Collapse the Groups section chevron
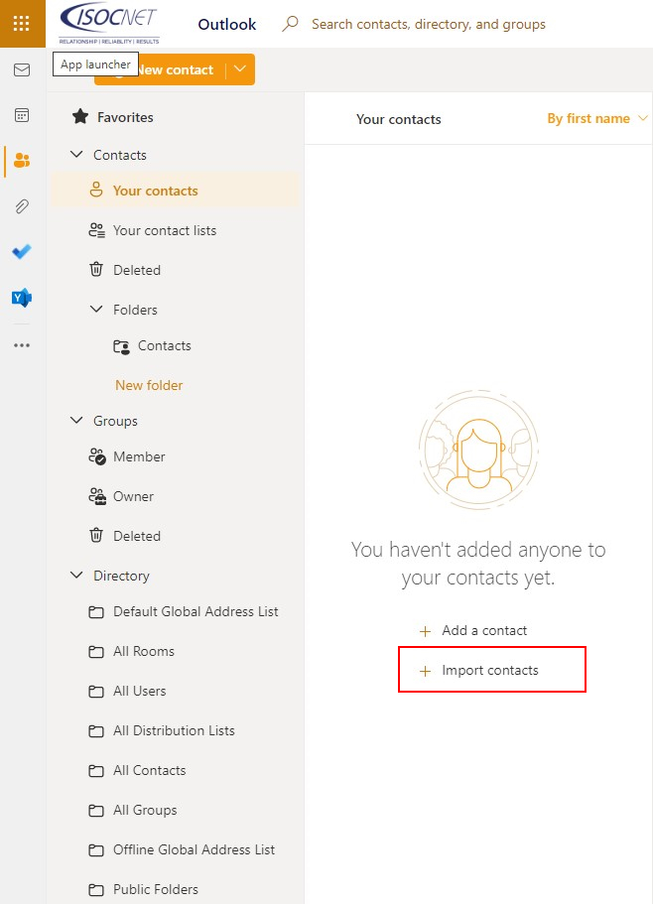 [x=76, y=421]
